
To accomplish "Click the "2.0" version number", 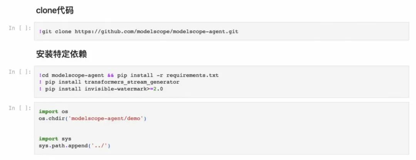I will 158,88.
